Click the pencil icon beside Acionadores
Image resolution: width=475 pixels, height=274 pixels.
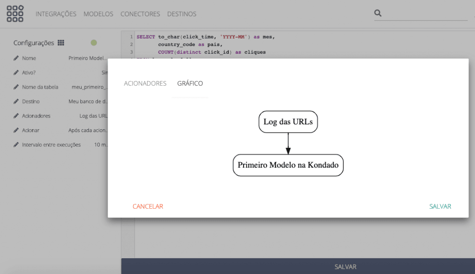(16, 116)
